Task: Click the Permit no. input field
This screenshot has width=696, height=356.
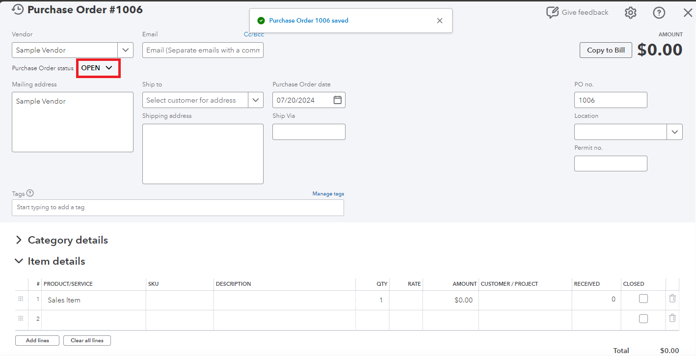Action: point(610,163)
